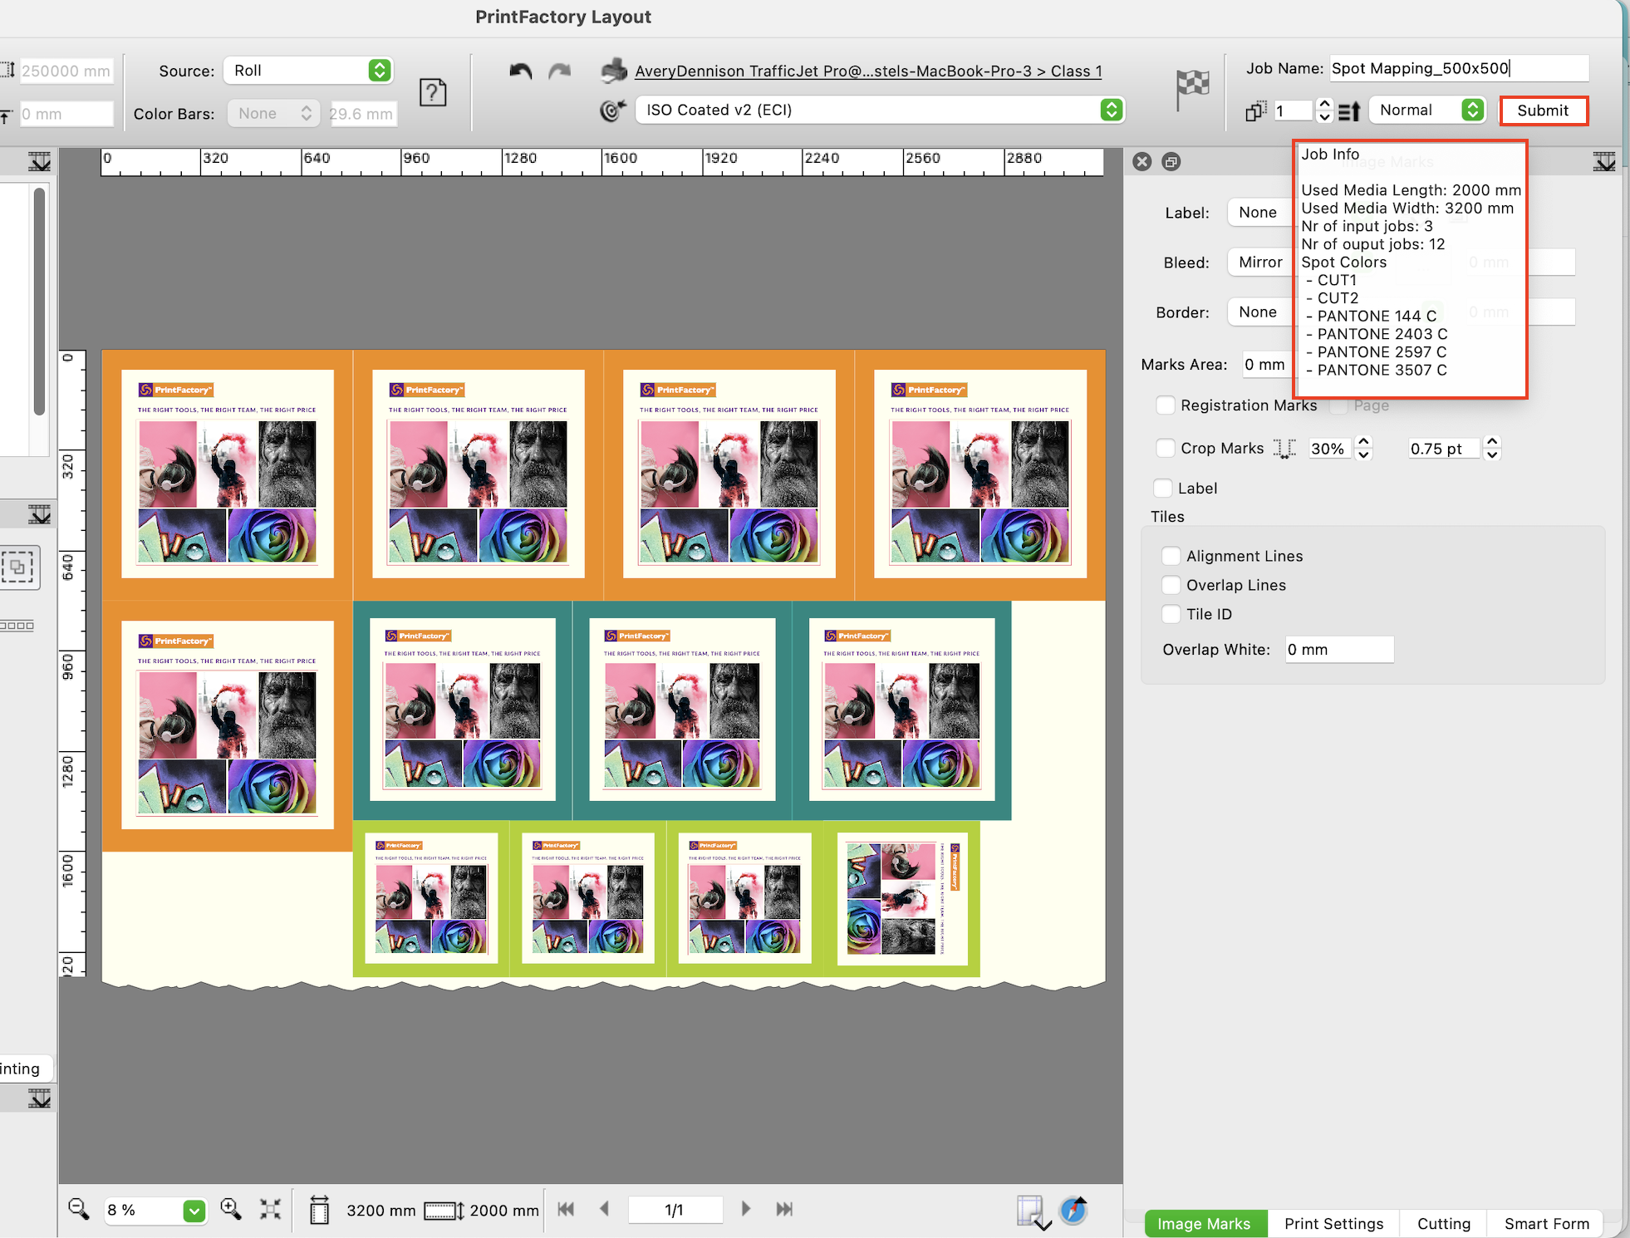The height and width of the screenshot is (1238, 1630).
Task: Collapse the middle left panel arrow
Action: [39, 515]
